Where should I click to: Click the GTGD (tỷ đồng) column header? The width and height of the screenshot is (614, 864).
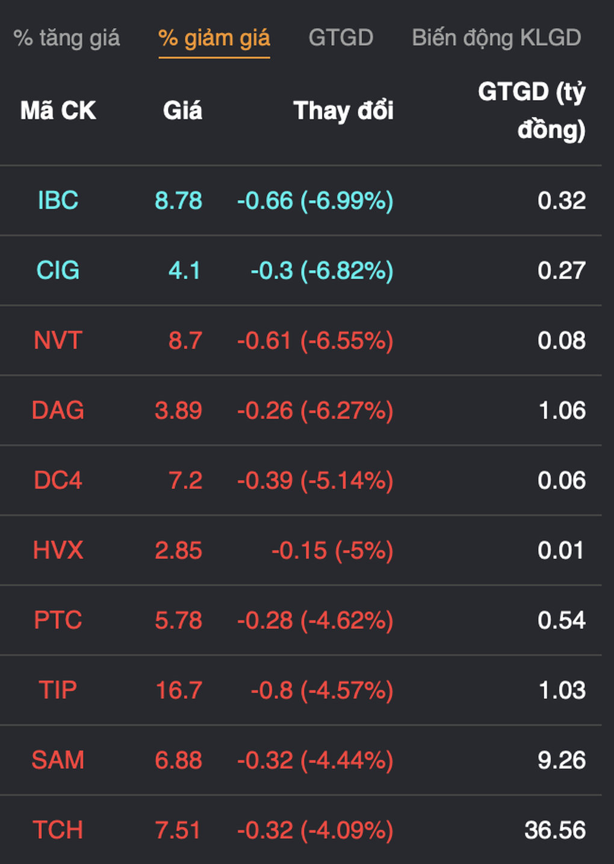click(x=532, y=111)
